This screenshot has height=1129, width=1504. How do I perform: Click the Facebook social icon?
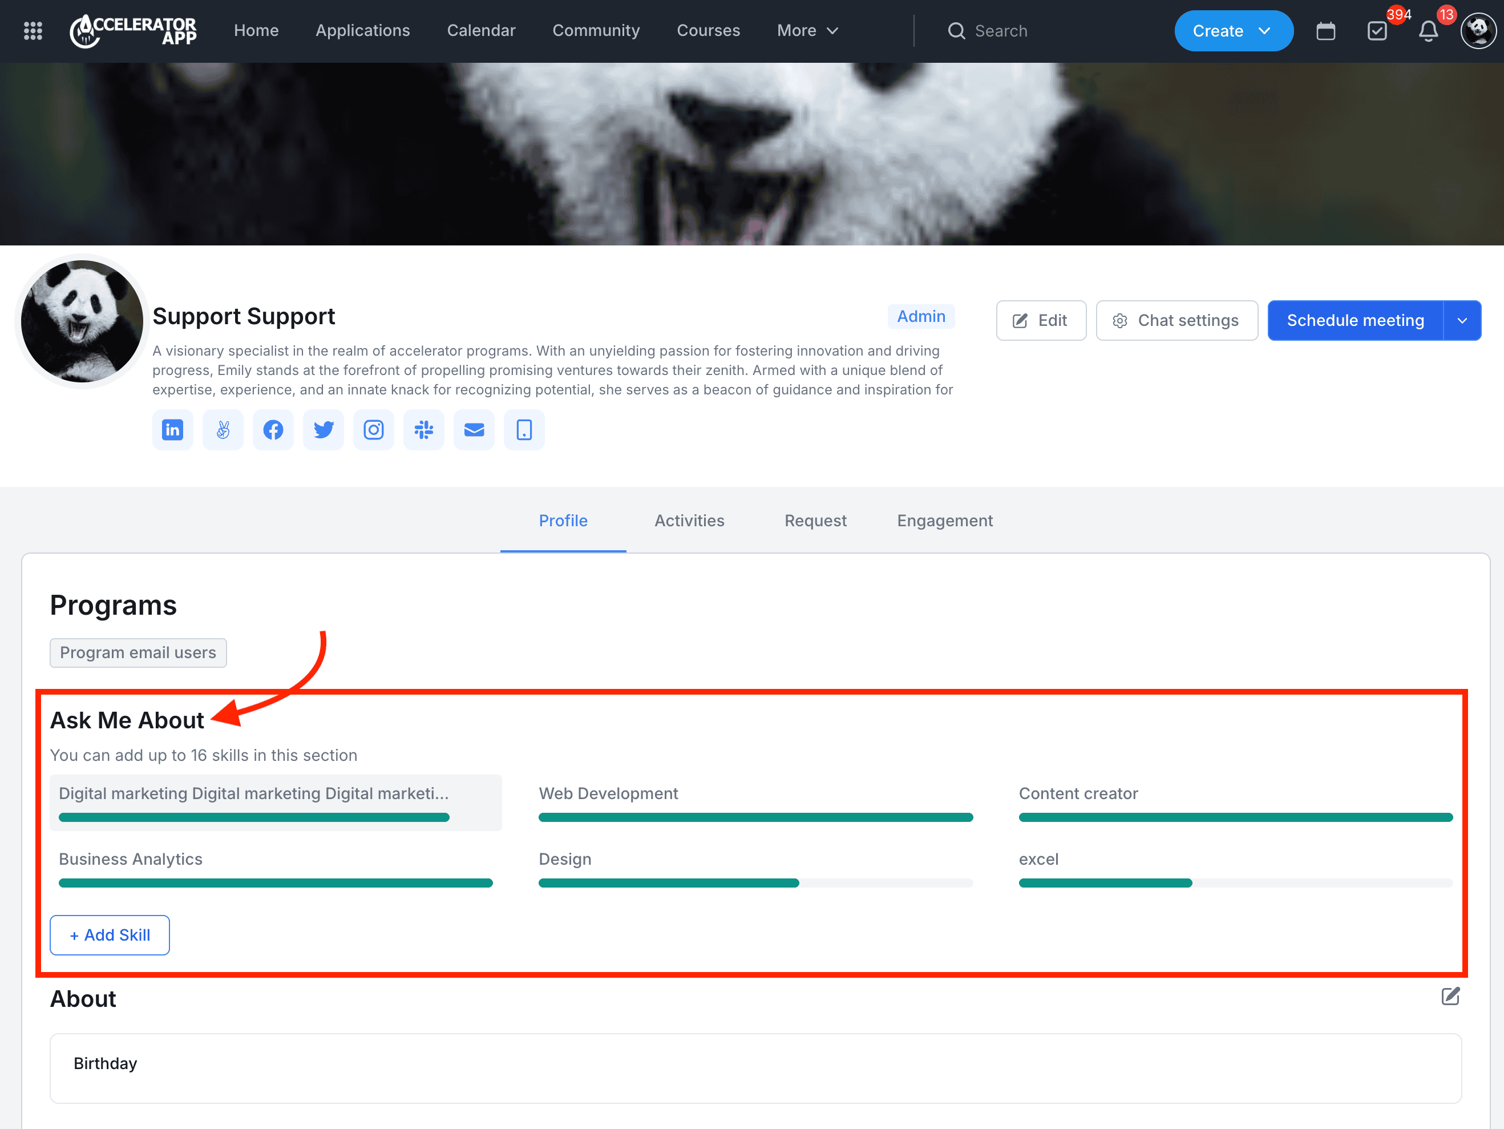point(273,430)
